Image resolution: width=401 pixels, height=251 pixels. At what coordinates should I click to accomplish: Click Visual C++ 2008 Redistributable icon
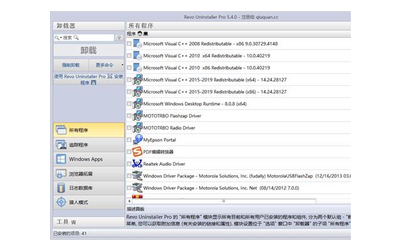[x=137, y=43]
